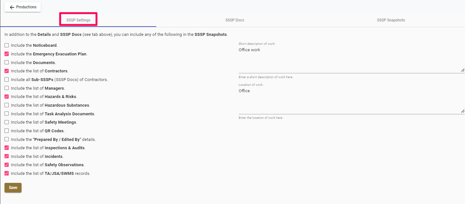The image size is (465, 204).
Task: Enable Include all Sub-SSSPs of Contractors
Action: pos(6,79)
